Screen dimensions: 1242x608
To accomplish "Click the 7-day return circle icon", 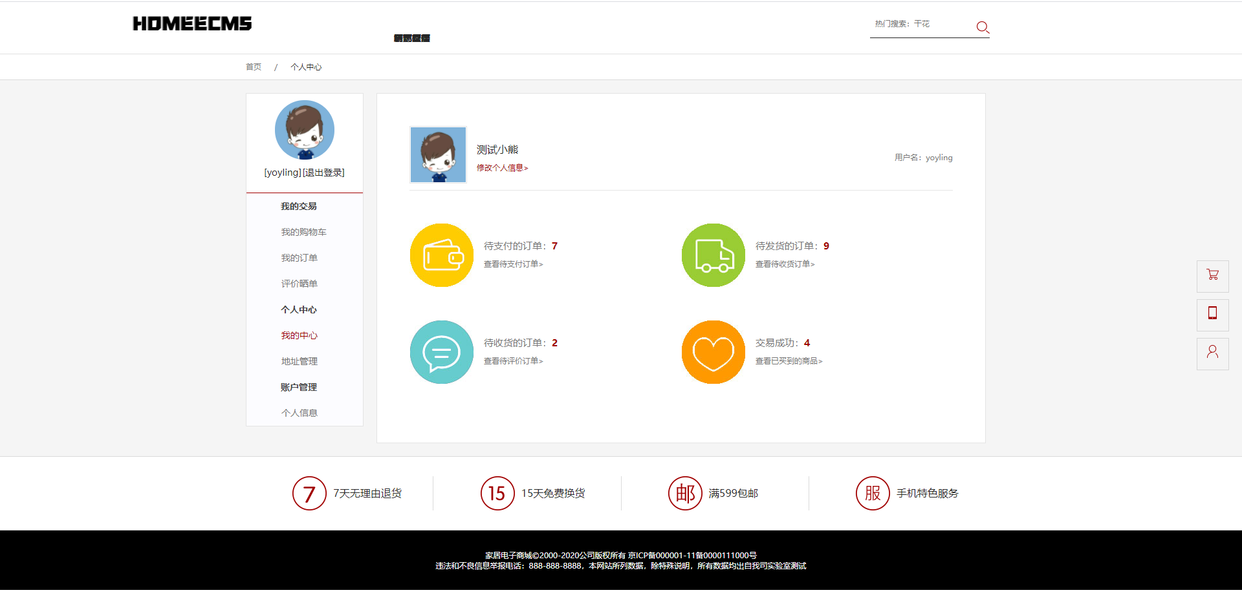I will click(309, 494).
